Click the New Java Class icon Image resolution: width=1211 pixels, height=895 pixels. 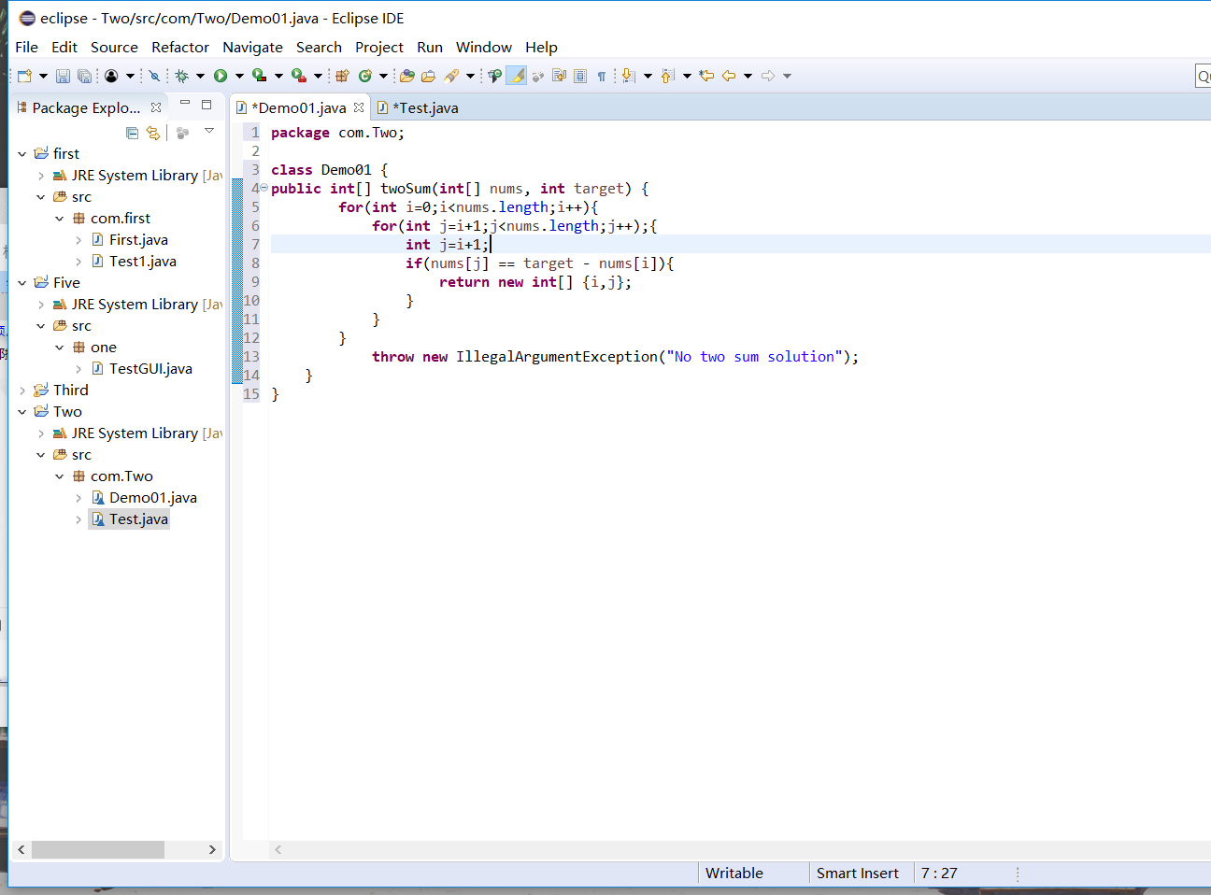(x=365, y=76)
